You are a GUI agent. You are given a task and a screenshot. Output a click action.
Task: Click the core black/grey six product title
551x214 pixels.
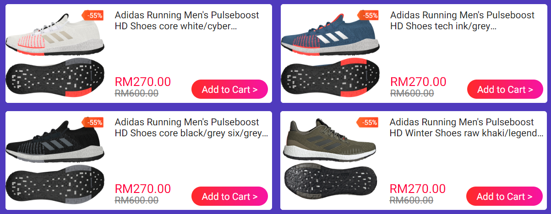[x=191, y=128]
